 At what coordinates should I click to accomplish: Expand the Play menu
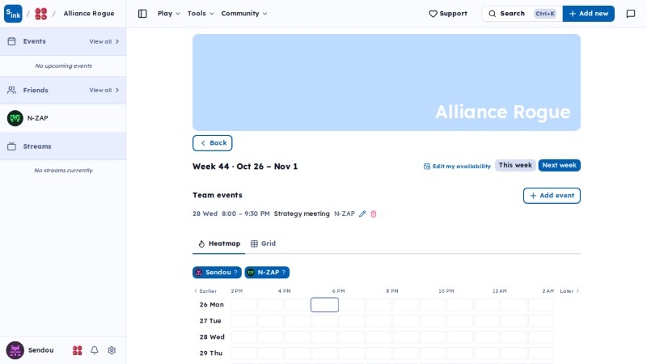pyautogui.click(x=169, y=14)
